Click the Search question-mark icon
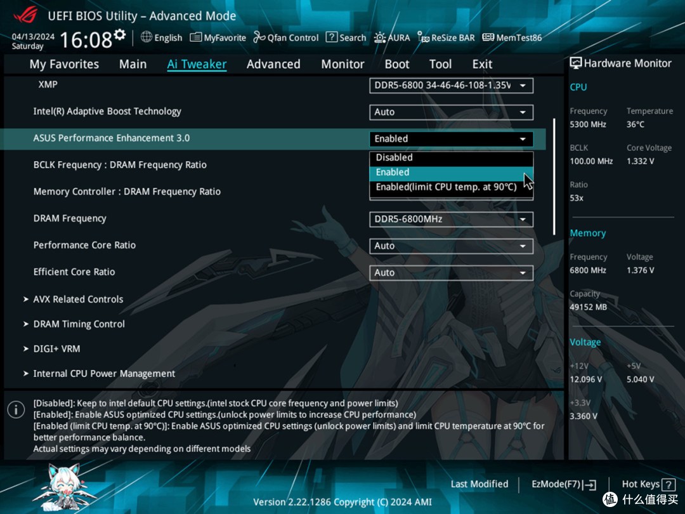 point(332,37)
